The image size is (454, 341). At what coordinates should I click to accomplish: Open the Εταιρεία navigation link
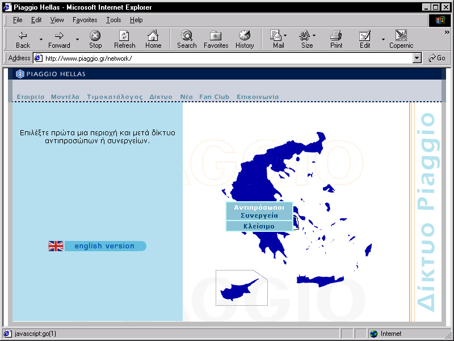point(31,97)
